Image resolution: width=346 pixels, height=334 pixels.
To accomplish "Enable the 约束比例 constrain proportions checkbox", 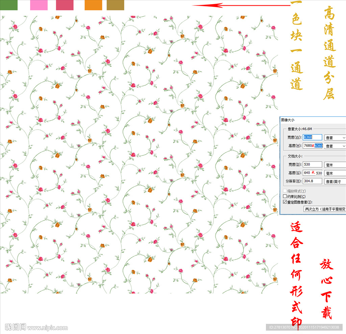I will tap(285, 196).
